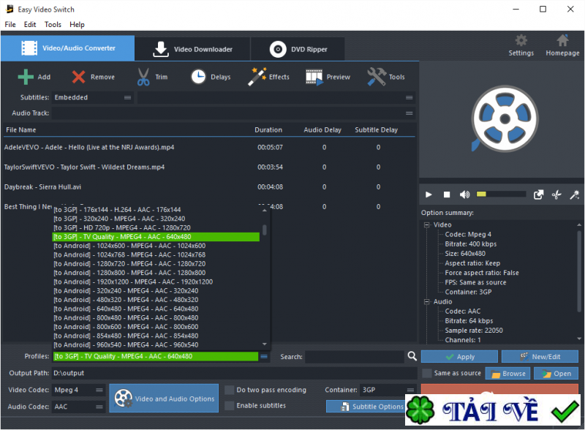Open the Trim scissors tool
Screen dimensions: 585x430
coord(143,77)
